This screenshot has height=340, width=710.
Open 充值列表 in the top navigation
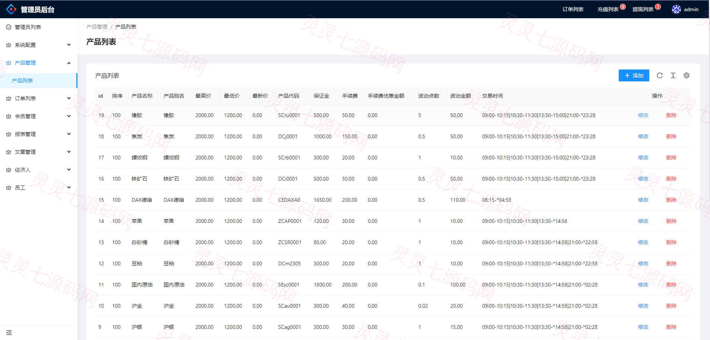[x=608, y=9]
